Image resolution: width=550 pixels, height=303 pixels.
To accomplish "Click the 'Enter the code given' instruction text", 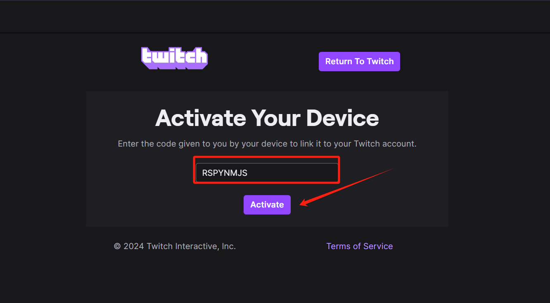I will click(x=267, y=144).
